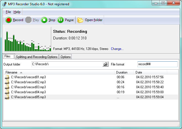Maximize the MP3 Recorder Studio window

[163, 3]
